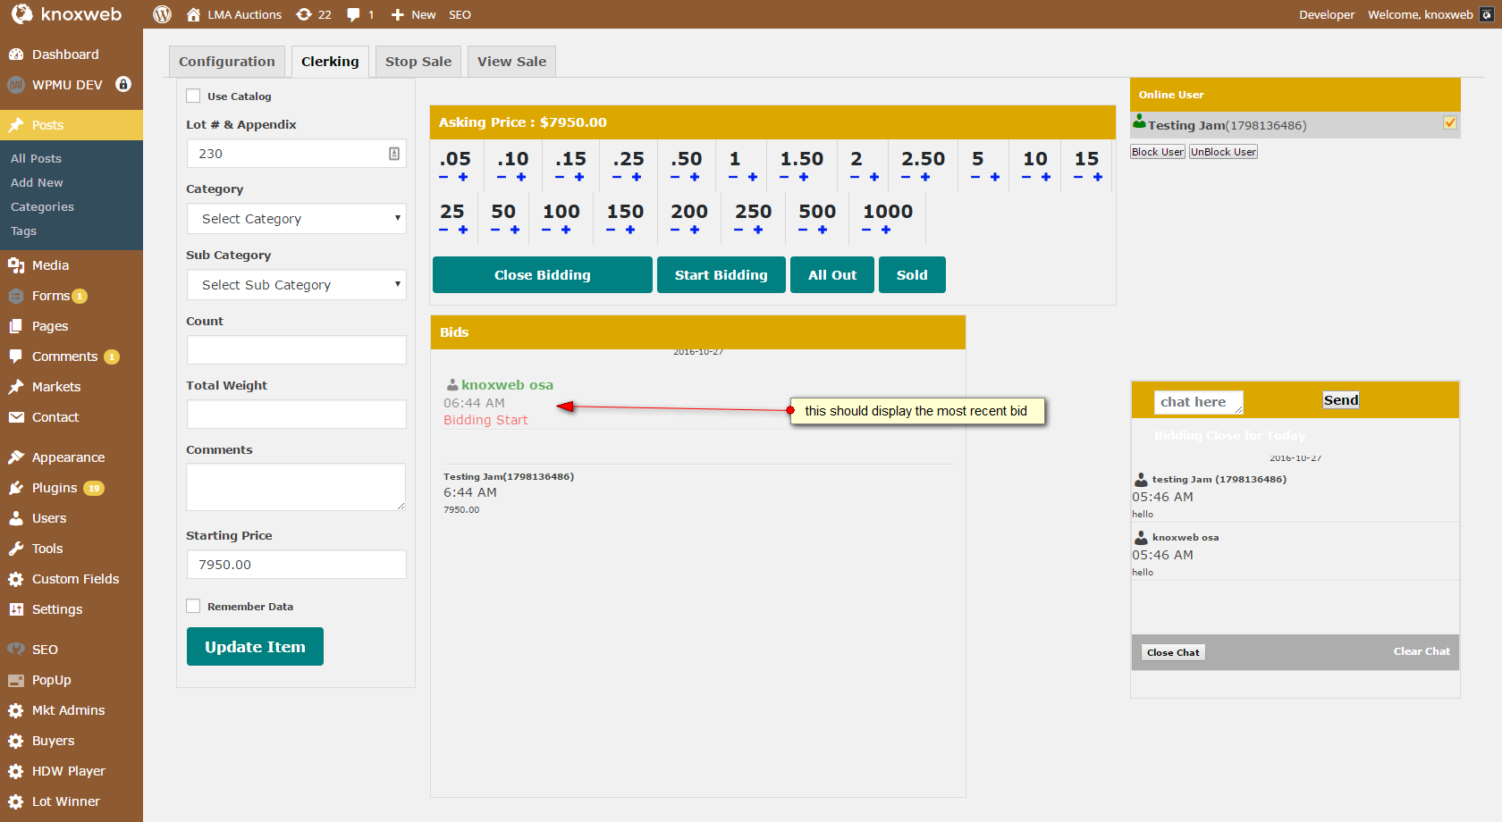This screenshot has height=822, width=1502.
Task: Enable the Use Catalog checkbox
Action: [193, 96]
